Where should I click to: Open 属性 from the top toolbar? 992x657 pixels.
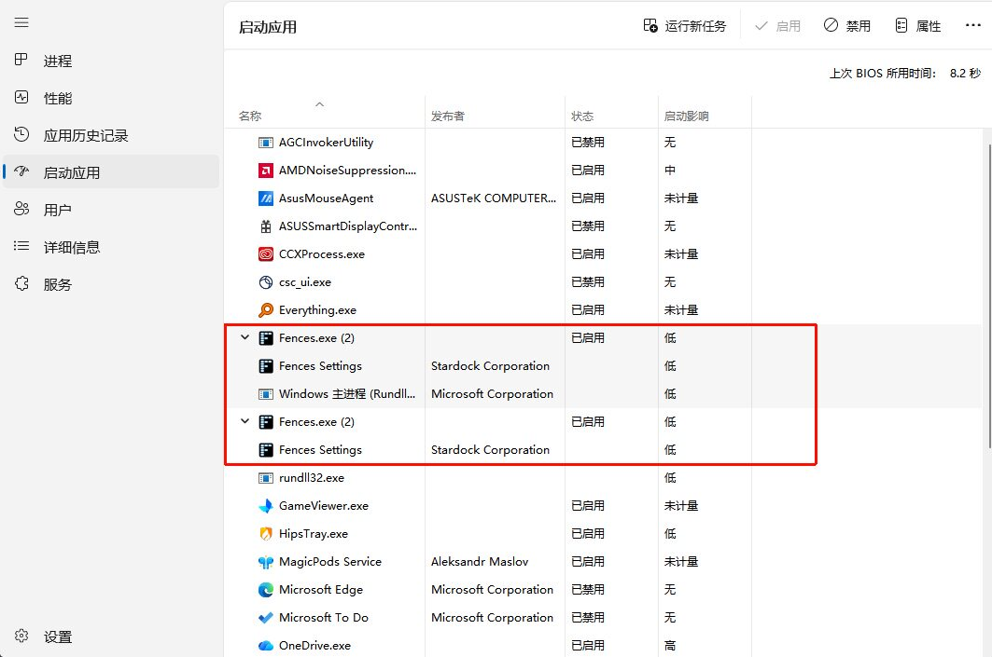tap(917, 26)
